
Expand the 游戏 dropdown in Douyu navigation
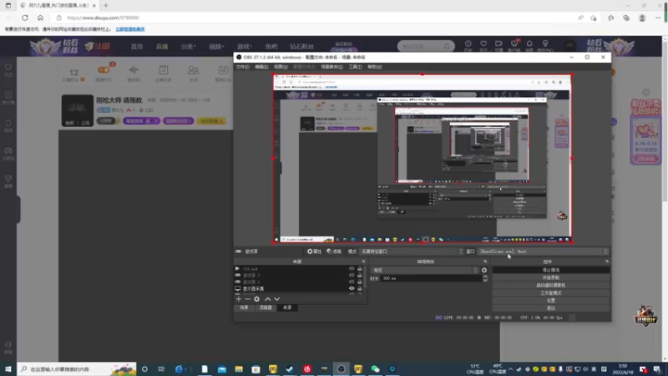tap(244, 47)
